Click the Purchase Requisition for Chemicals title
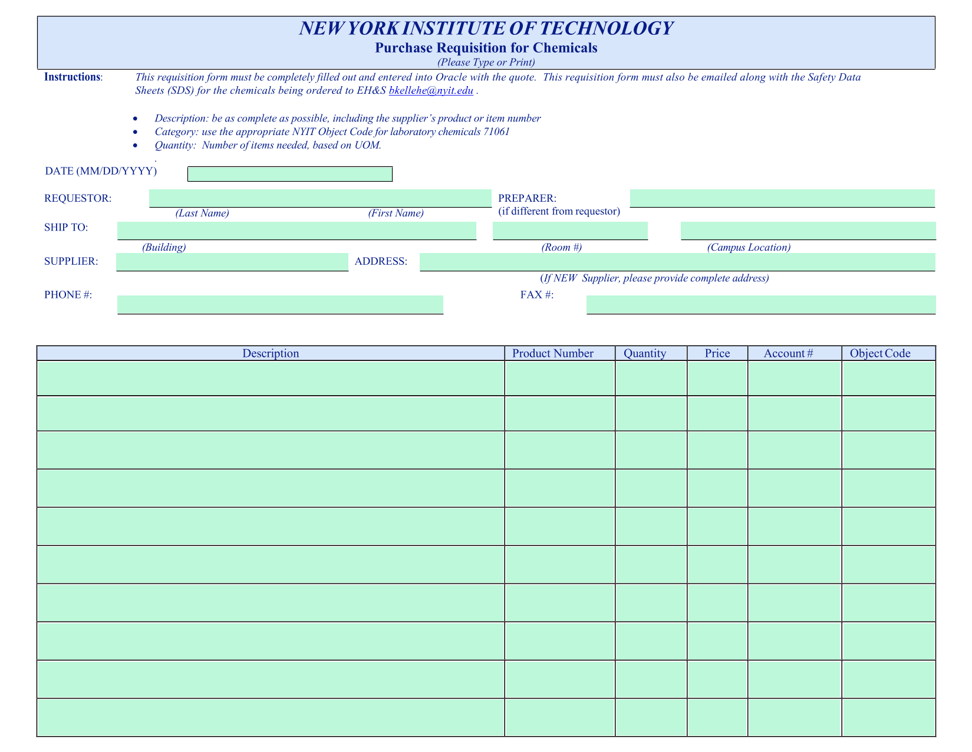 486,48
